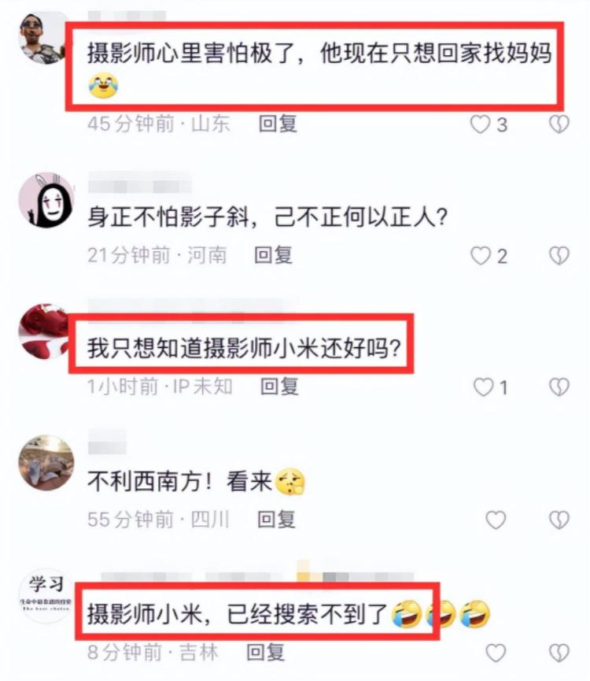The width and height of the screenshot is (590, 681).
Task: Reply to the Sichuan comment
Action: coord(276,519)
